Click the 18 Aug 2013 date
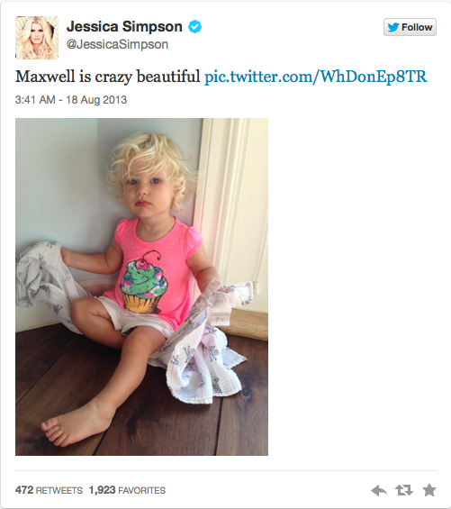Viewport: 451px width, 509px height. click(x=96, y=100)
